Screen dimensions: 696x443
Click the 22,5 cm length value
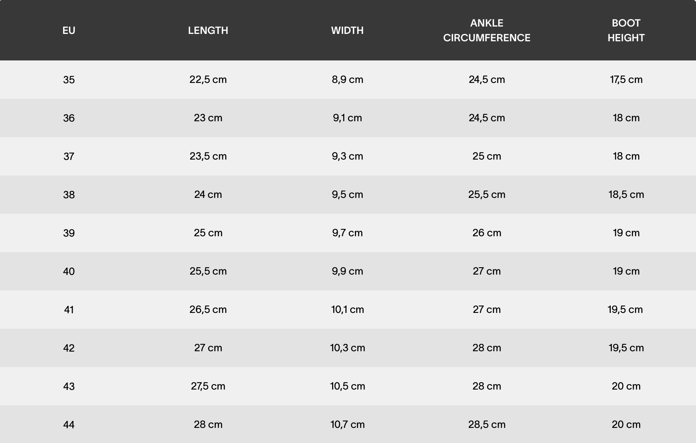tap(208, 80)
